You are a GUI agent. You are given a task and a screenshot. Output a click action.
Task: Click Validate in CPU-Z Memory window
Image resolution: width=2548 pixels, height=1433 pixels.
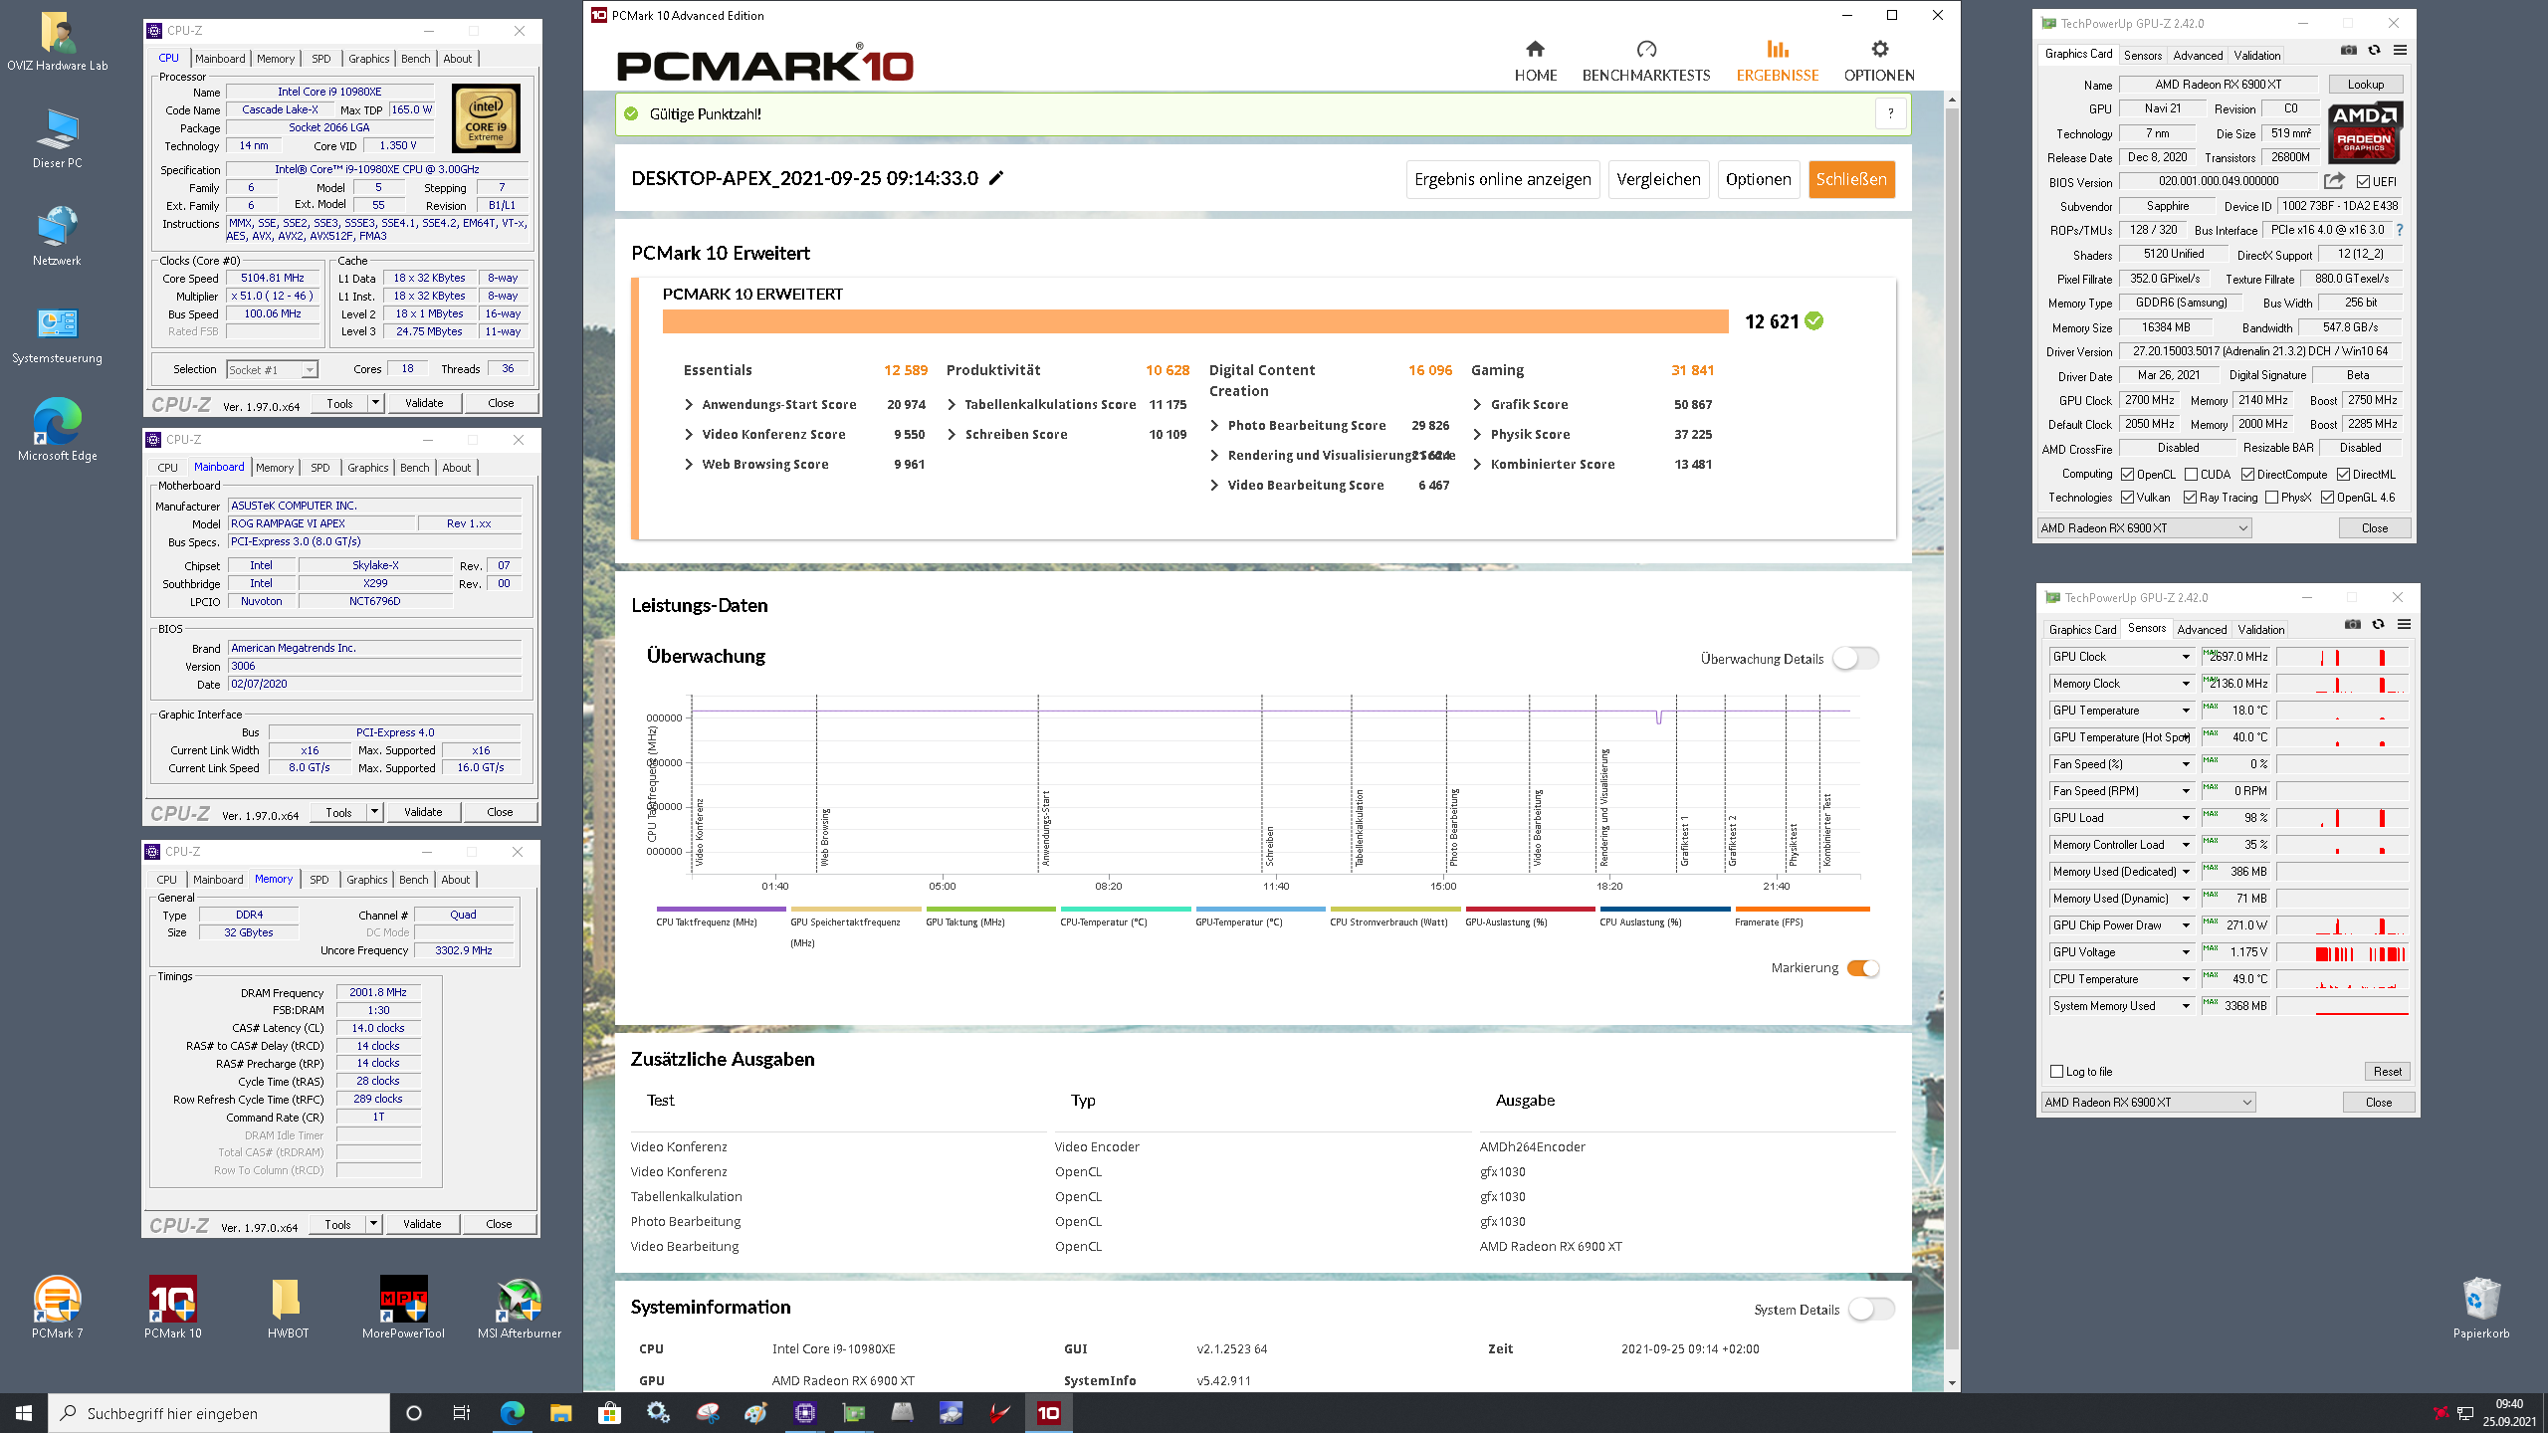pos(422,1224)
